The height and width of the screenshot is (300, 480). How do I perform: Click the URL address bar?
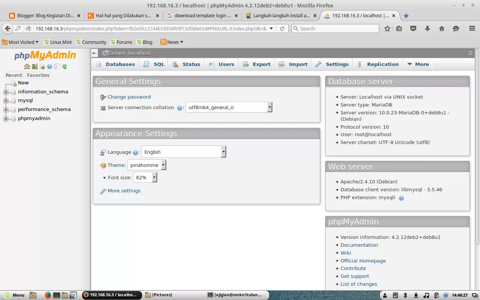click(150, 28)
